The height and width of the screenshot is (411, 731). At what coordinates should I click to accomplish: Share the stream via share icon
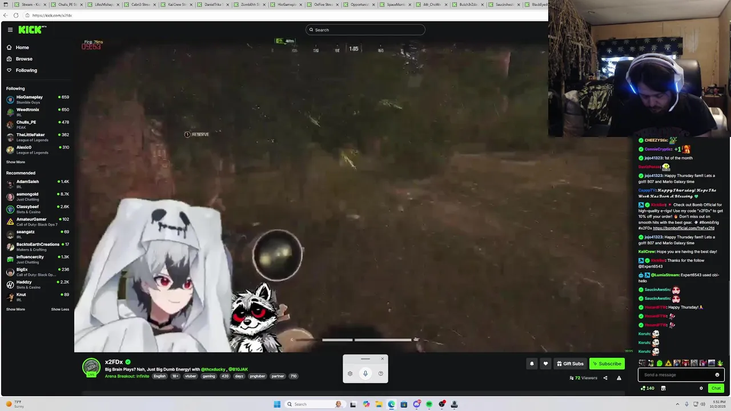tap(605, 378)
